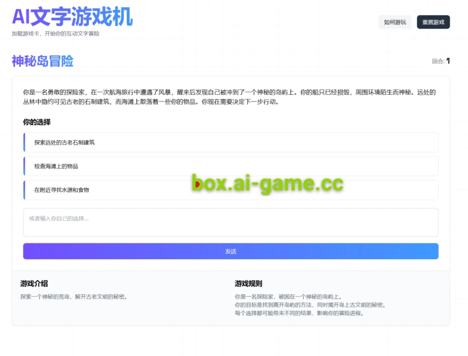Click the AI文字游戏机 site title
Image resolution: width=468 pixels, height=356 pixels.
click(x=72, y=17)
